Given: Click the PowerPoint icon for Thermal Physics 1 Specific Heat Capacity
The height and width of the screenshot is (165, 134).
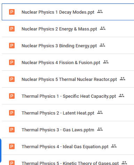Looking at the screenshot, I should point(12,96).
